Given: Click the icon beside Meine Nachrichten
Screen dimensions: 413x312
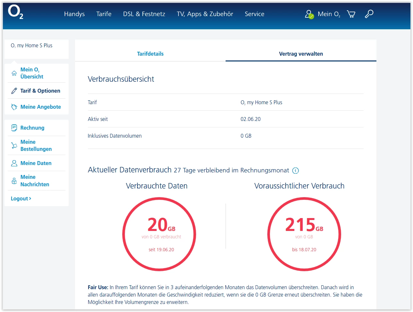Looking at the screenshot, I should pos(14,181).
